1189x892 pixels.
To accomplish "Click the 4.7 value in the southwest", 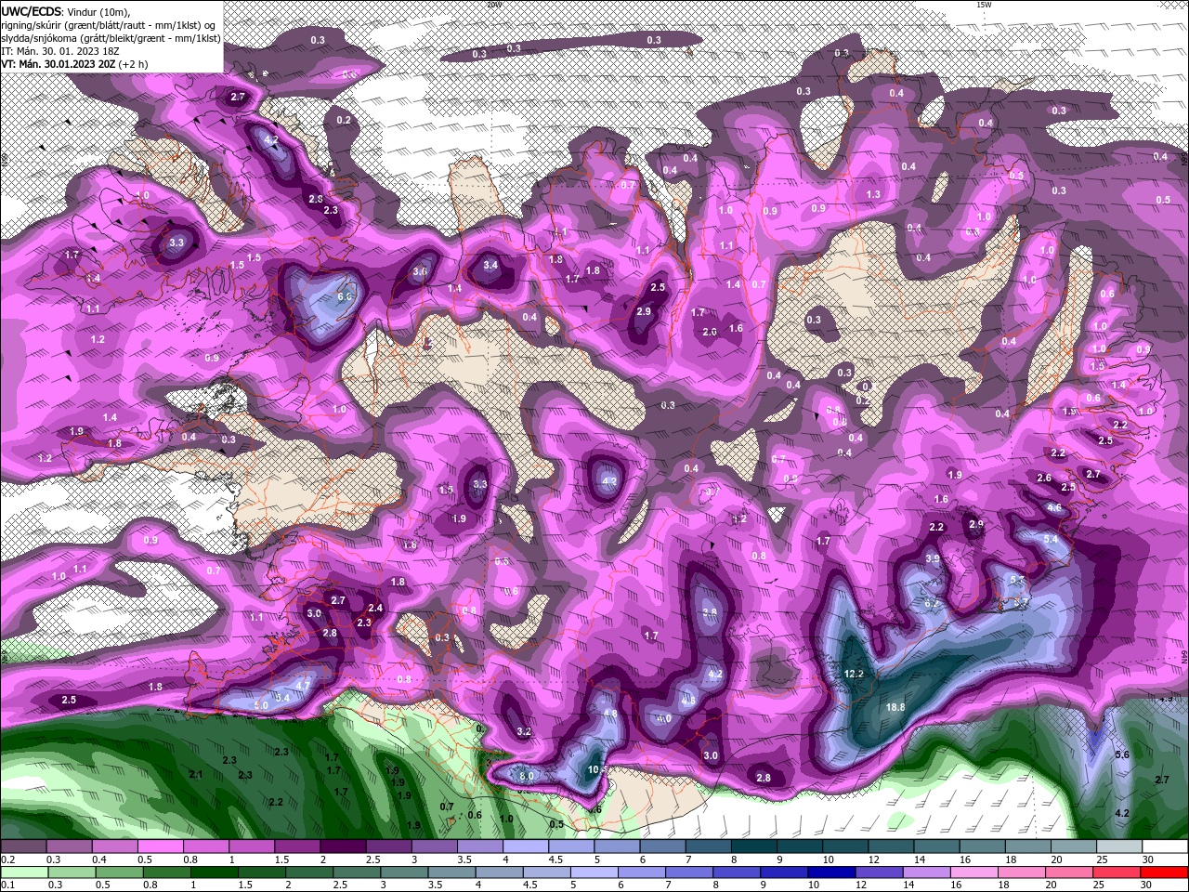I will coord(302,686).
